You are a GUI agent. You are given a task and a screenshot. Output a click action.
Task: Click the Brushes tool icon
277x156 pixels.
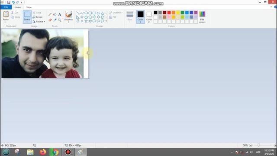coord(68,14)
